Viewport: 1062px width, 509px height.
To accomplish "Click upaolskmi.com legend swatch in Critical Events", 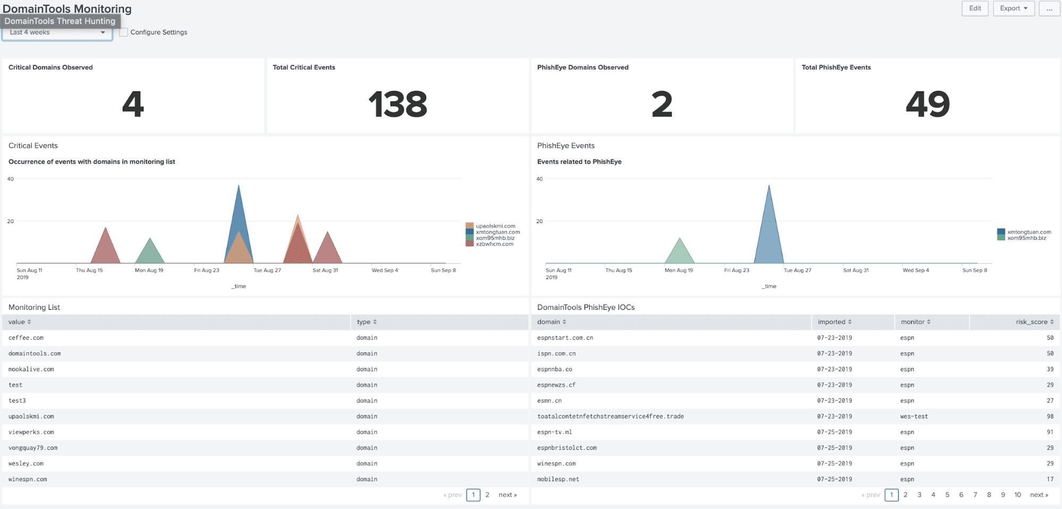I will point(470,226).
